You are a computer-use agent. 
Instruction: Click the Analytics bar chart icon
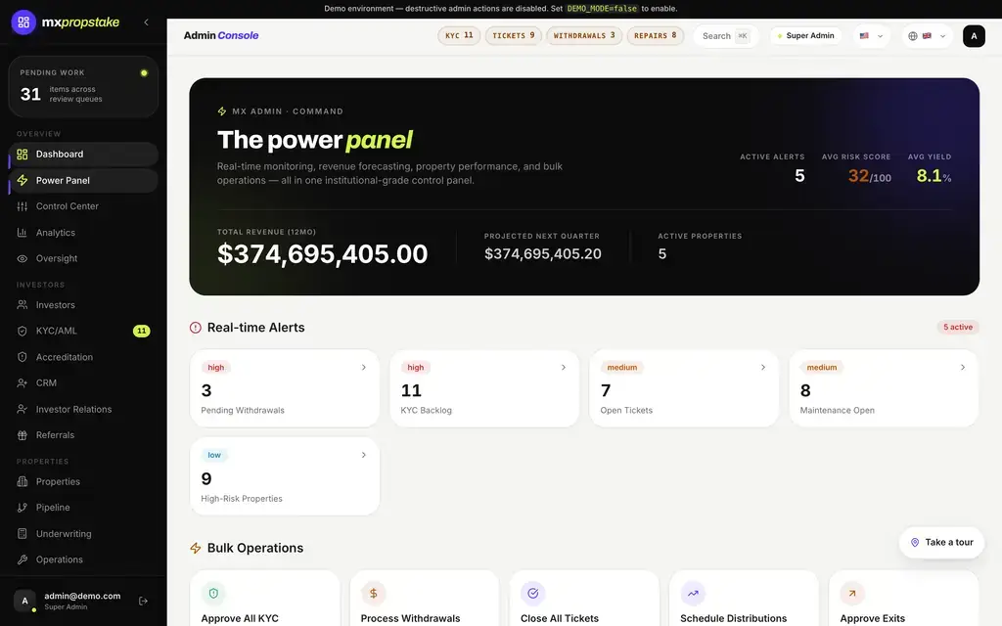coord(23,233)
